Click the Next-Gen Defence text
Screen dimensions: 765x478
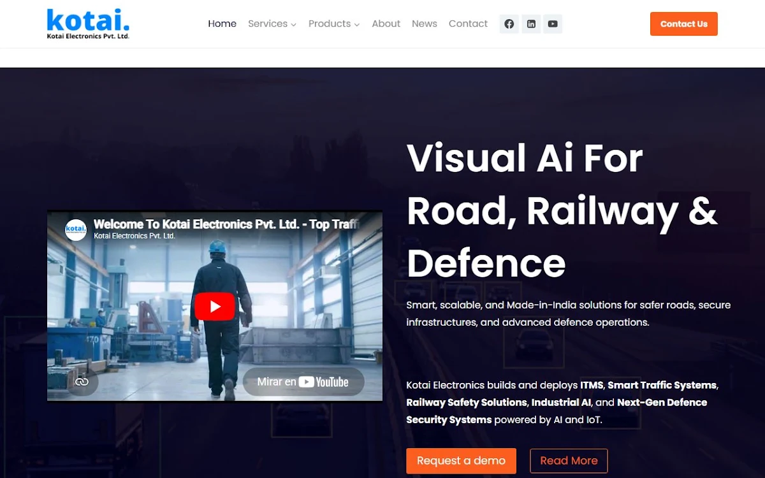coord(662,403)
